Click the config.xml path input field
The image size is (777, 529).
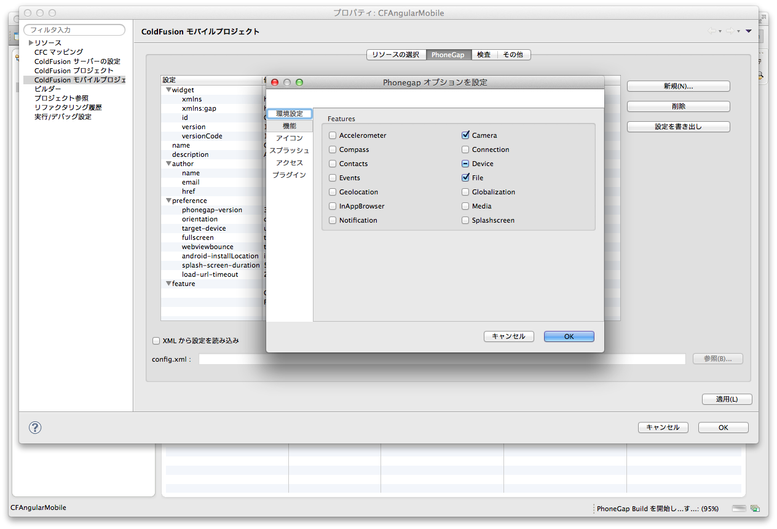[442, 359]
